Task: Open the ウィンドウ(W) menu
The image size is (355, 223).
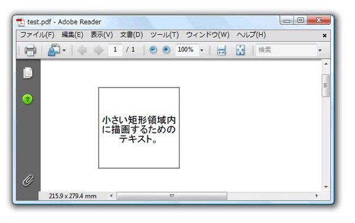Action: click(208, 35)
